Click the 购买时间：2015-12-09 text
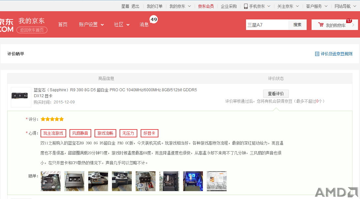The height and width of the screenshot is (199, 360). [x=54, y=102]
